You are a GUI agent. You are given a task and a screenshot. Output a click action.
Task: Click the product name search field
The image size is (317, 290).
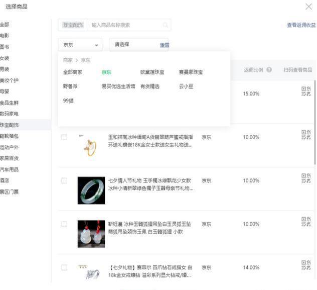click(x=125, y=25)
